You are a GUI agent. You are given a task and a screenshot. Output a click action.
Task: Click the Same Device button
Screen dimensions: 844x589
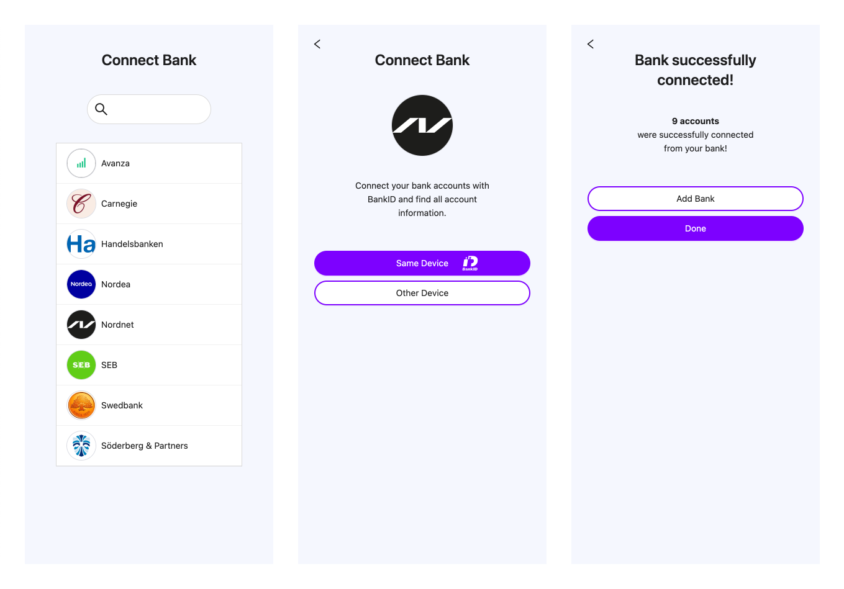tap(422, 263)
